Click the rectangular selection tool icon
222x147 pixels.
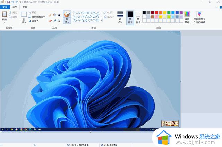(24, 14)
